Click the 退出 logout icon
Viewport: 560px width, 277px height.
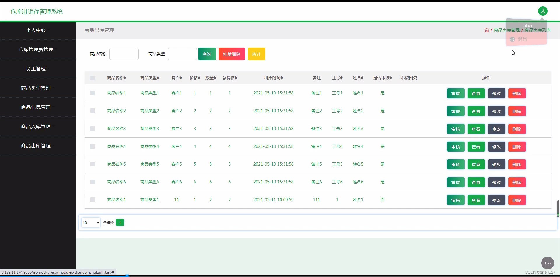tap(512, 39)
